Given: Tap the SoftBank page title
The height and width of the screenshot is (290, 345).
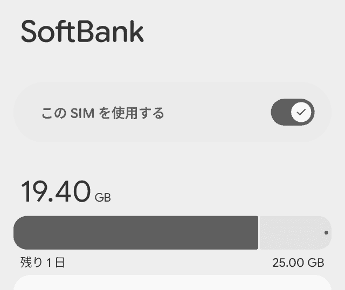Looking at the screenshot, I should tap(82, 32).
